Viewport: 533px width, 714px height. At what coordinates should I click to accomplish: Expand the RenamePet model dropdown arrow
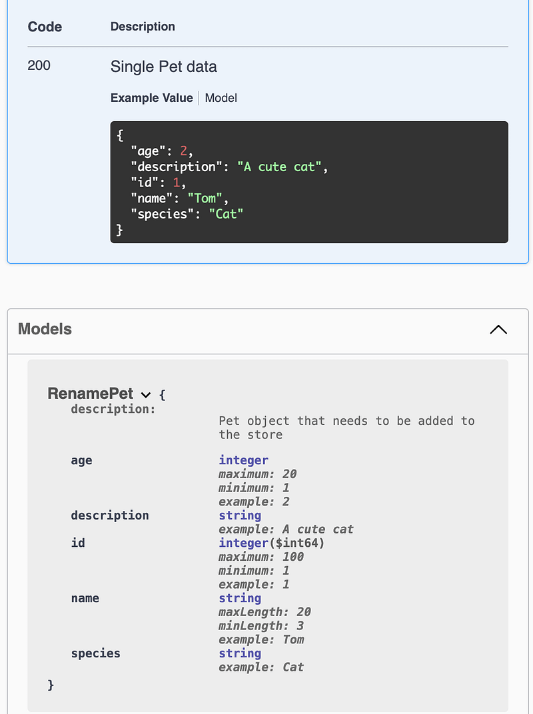pyautogui.click(x=146, y=394)
